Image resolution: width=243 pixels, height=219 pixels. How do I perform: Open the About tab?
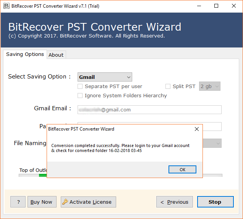point(56,55)
